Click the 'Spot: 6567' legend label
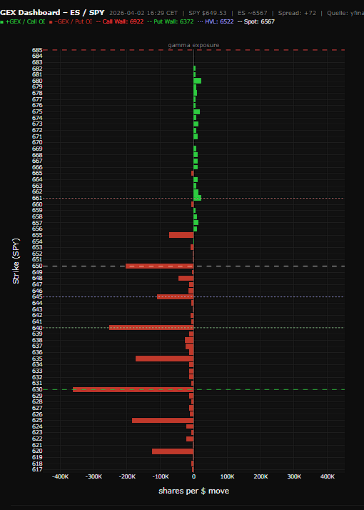364x510 pixels. pyautogui.click(x=259, y=22)
